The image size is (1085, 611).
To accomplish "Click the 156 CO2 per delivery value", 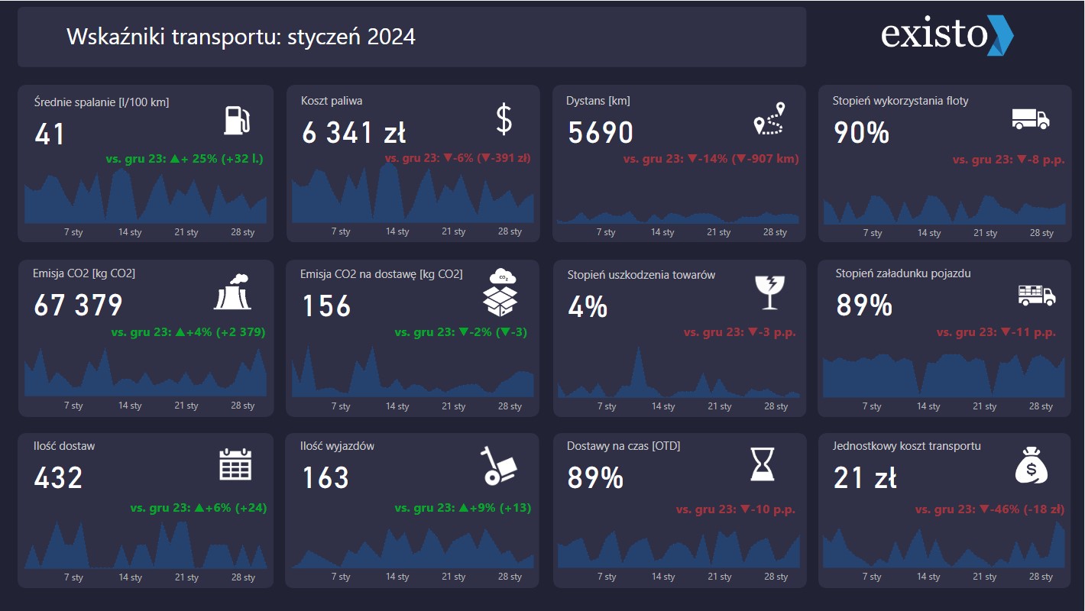I will pos(326,306).
